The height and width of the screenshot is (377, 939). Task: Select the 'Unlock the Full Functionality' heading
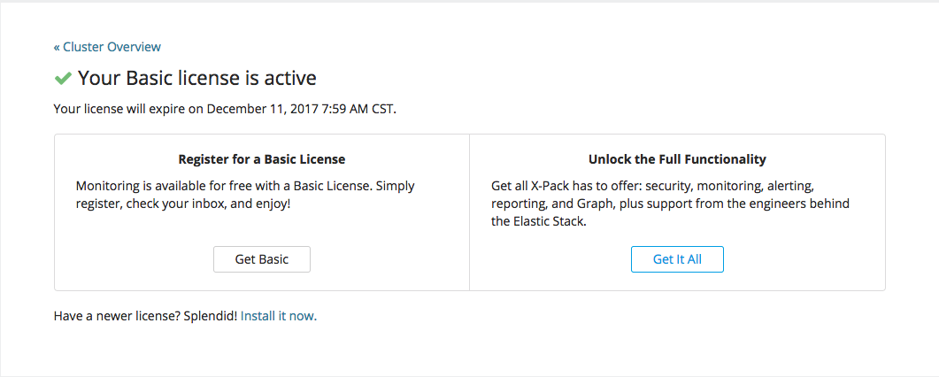[x=677, y=159]
